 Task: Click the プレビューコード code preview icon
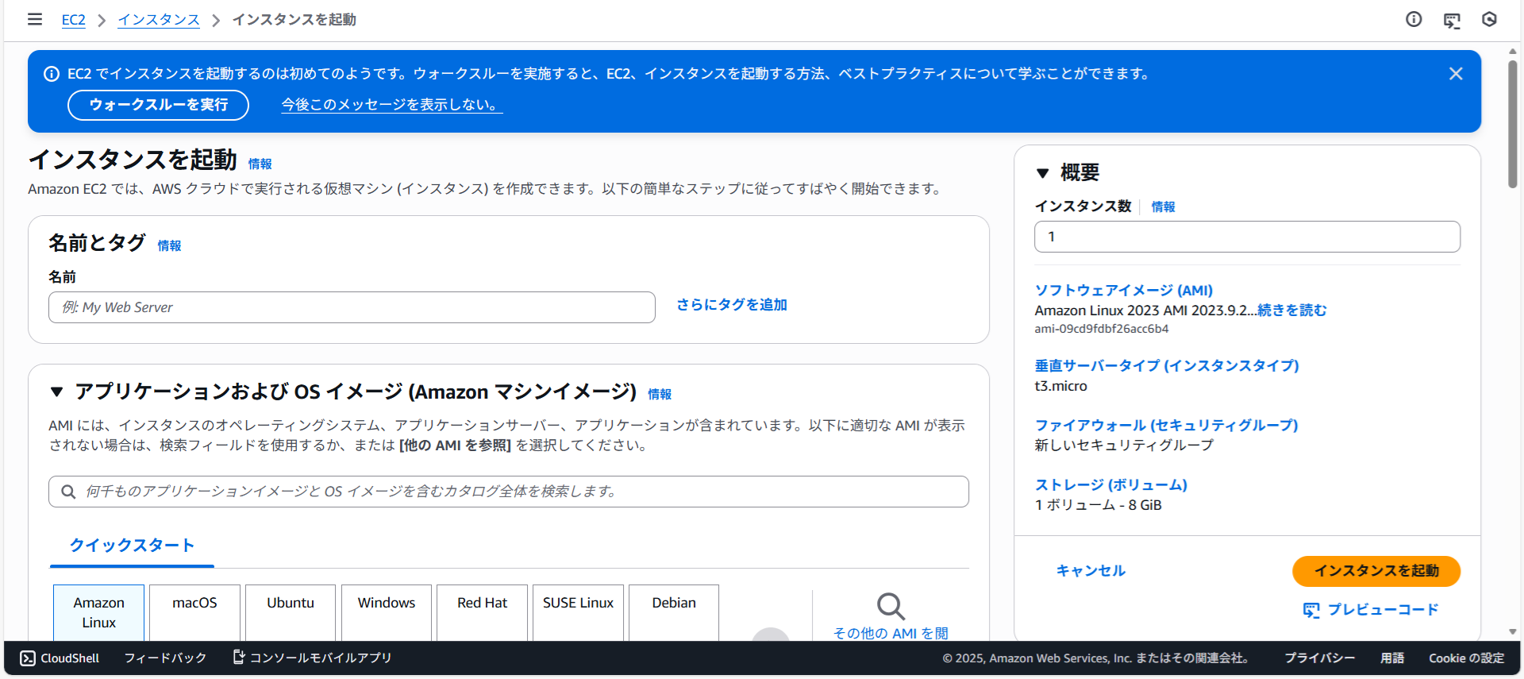(1311, 610)
